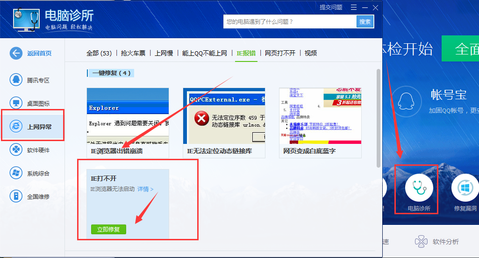Screen dimensions: 479x258
Task: Click the 一键修复 (4) section header
Action: click(x=111, y=73)
